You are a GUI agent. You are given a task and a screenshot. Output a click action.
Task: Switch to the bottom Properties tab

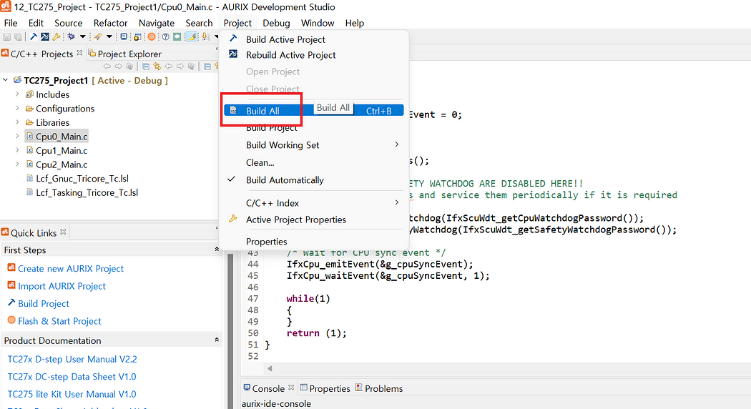coord(325,388)
